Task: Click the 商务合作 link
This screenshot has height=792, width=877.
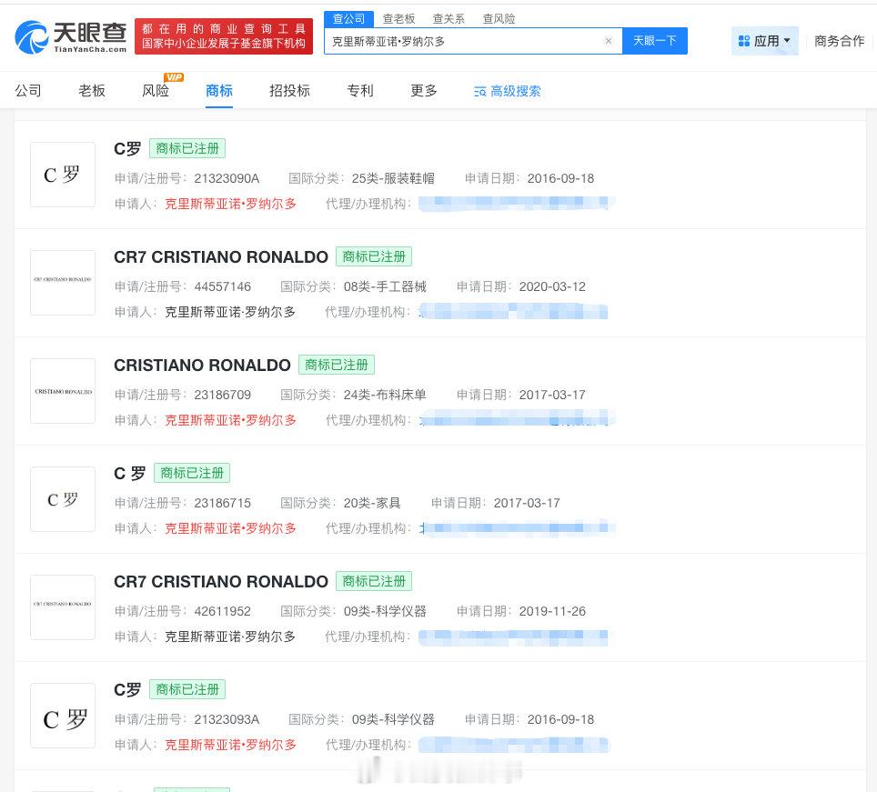Action: [x=838, y=41]
